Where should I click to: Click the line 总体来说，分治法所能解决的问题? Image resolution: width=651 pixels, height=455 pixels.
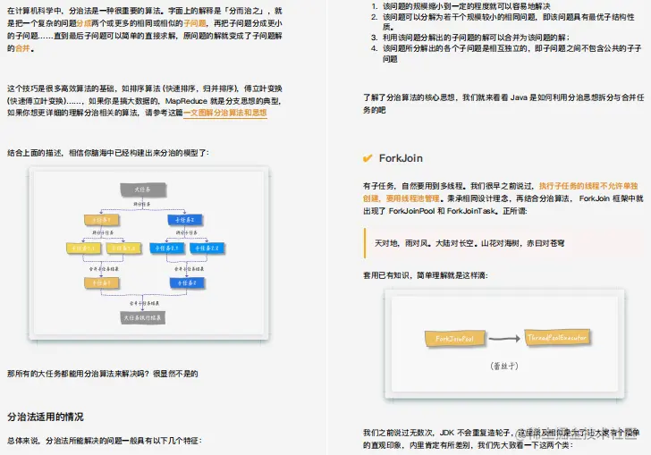tap(105, 441)
